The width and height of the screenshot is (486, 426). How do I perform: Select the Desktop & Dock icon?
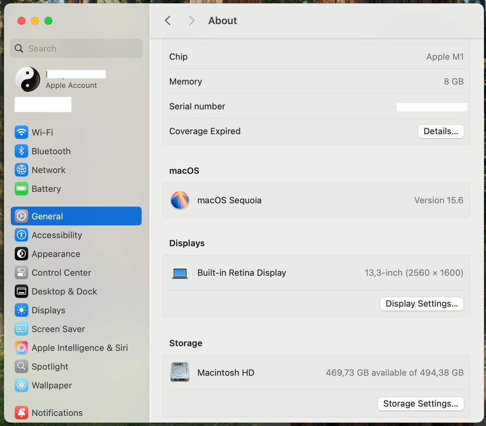(x=21, y=291)
